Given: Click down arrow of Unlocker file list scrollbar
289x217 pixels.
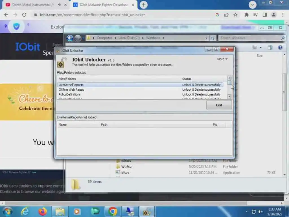Looking at the screenshot, I should tap(229, 97).
